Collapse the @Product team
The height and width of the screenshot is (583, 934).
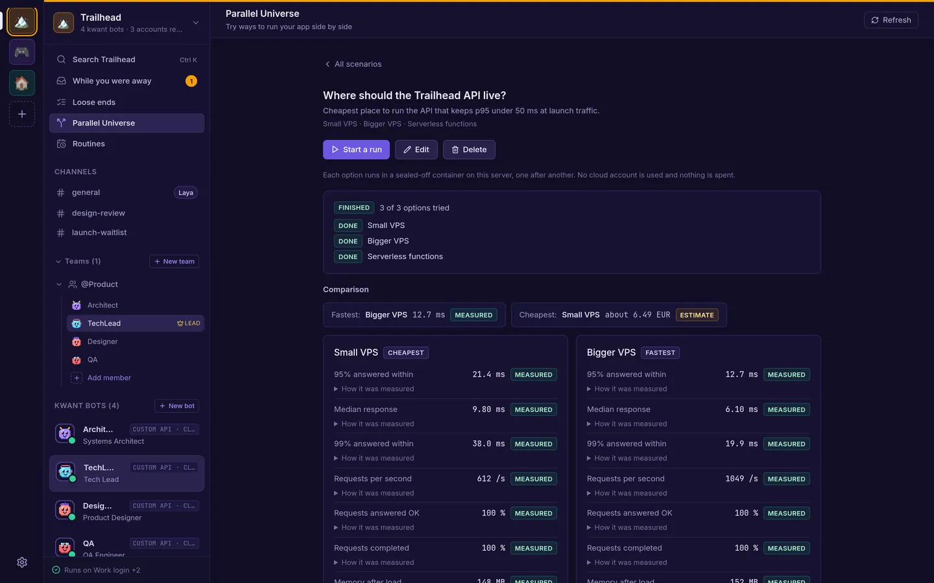point(58,284)
